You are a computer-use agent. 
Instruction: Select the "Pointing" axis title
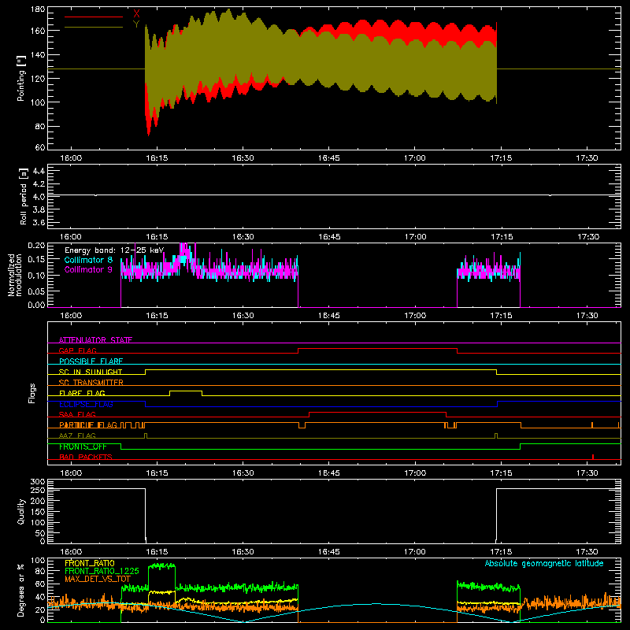[21, 78]
